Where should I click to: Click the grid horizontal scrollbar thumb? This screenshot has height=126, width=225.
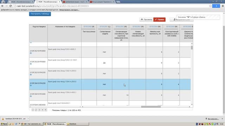tap(151, 107)
